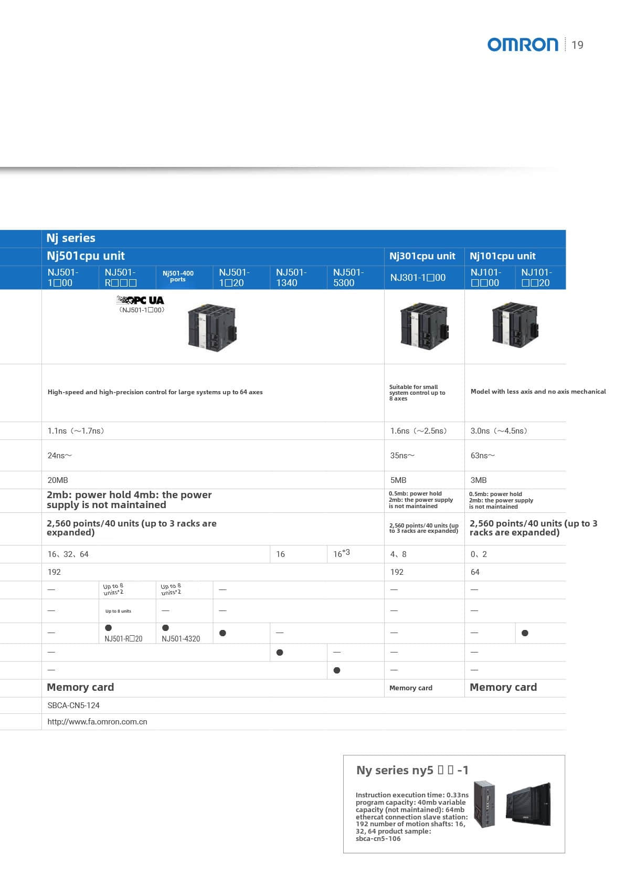Screen dimensions: 625x884
Task: Click the OPC UA logo
Action: (140, 300)
